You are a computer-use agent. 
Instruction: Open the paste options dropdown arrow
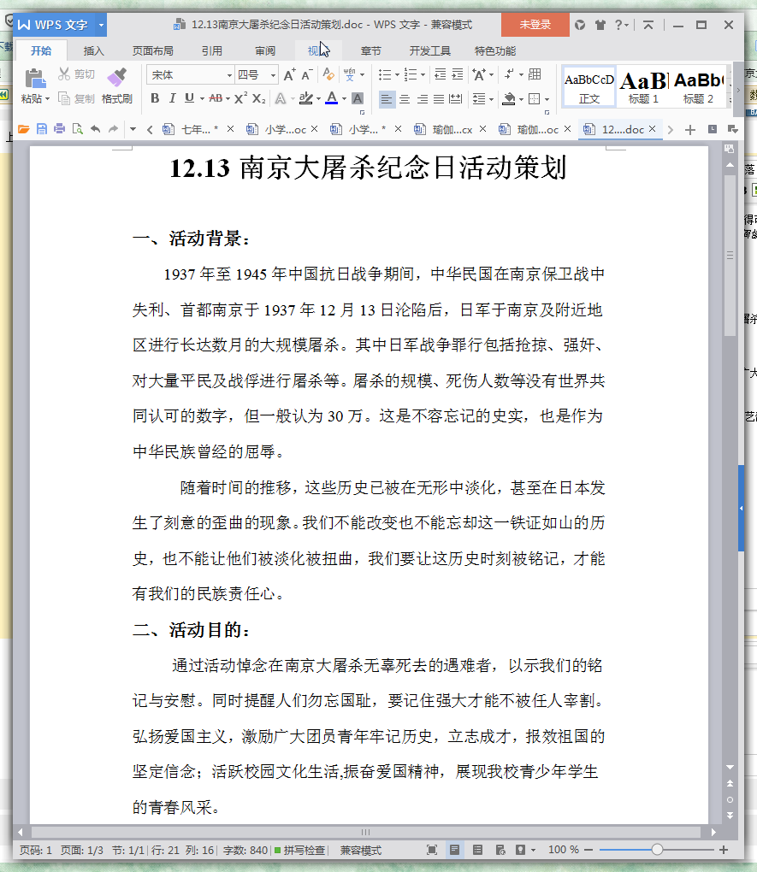coord(47,99)
